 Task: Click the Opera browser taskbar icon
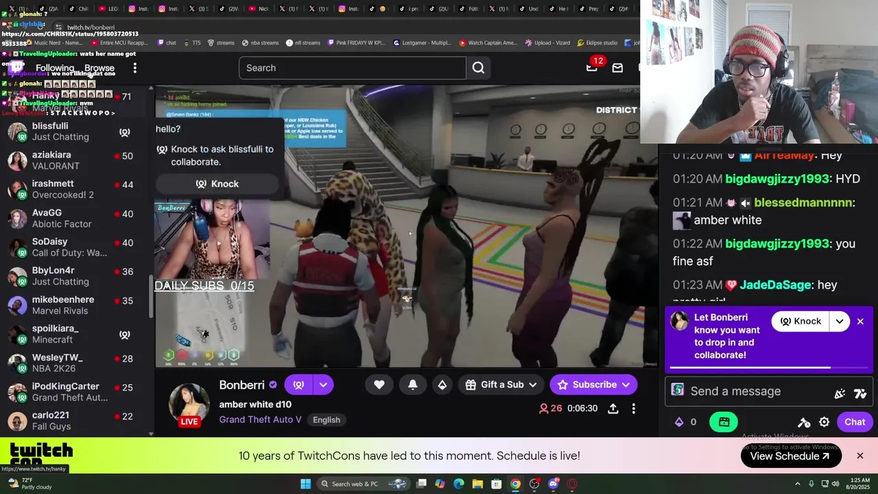click(572, 484)
